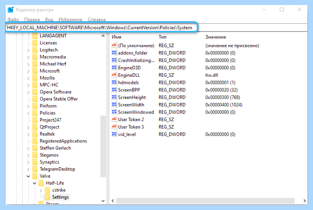Expand the Opera Software tree node
The image size is (313, 210).
(x=28, y=92)
